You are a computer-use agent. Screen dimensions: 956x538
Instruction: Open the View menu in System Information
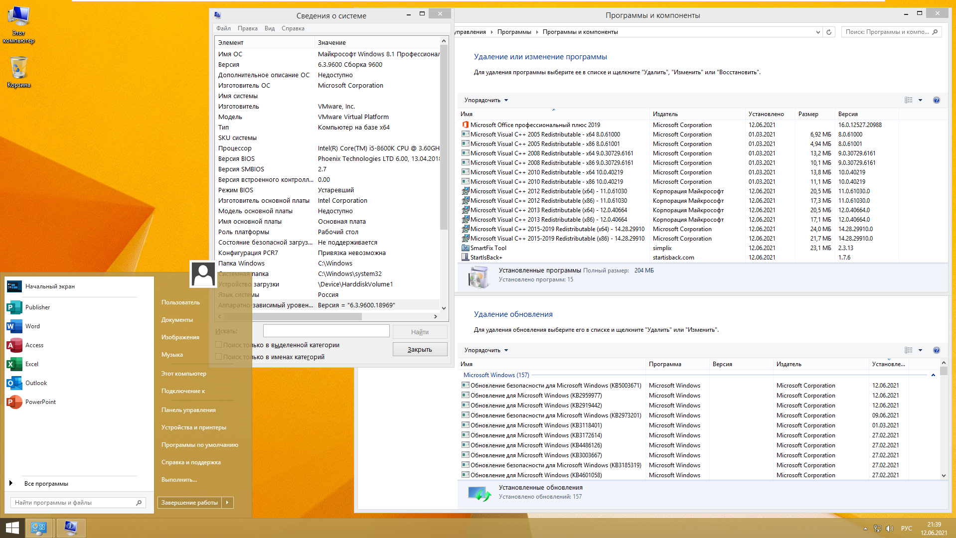point(269,28)
